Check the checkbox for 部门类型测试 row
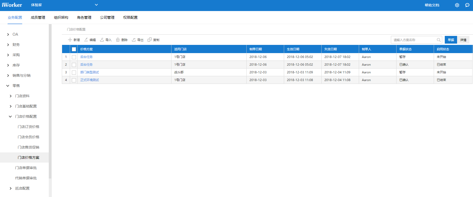The width and height of the screenshot is (473, 197). click(74, 72)
